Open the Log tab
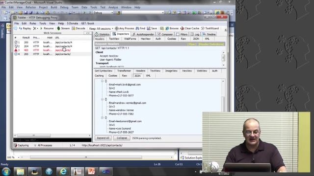 [195, 34]
